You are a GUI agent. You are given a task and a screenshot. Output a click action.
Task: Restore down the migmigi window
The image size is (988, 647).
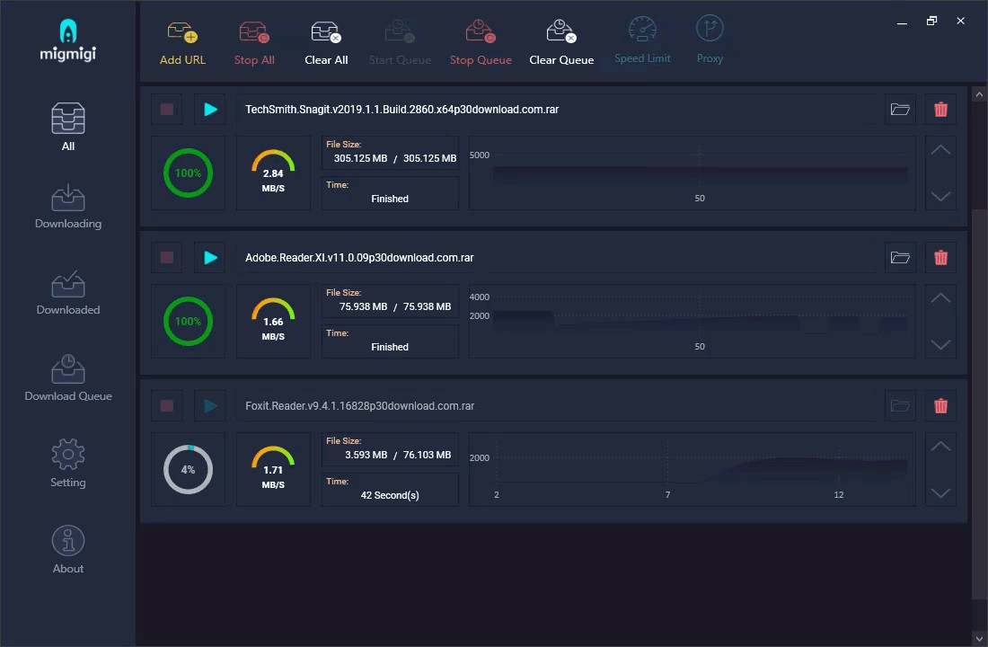pyautogui.click(x=931, y=21)
